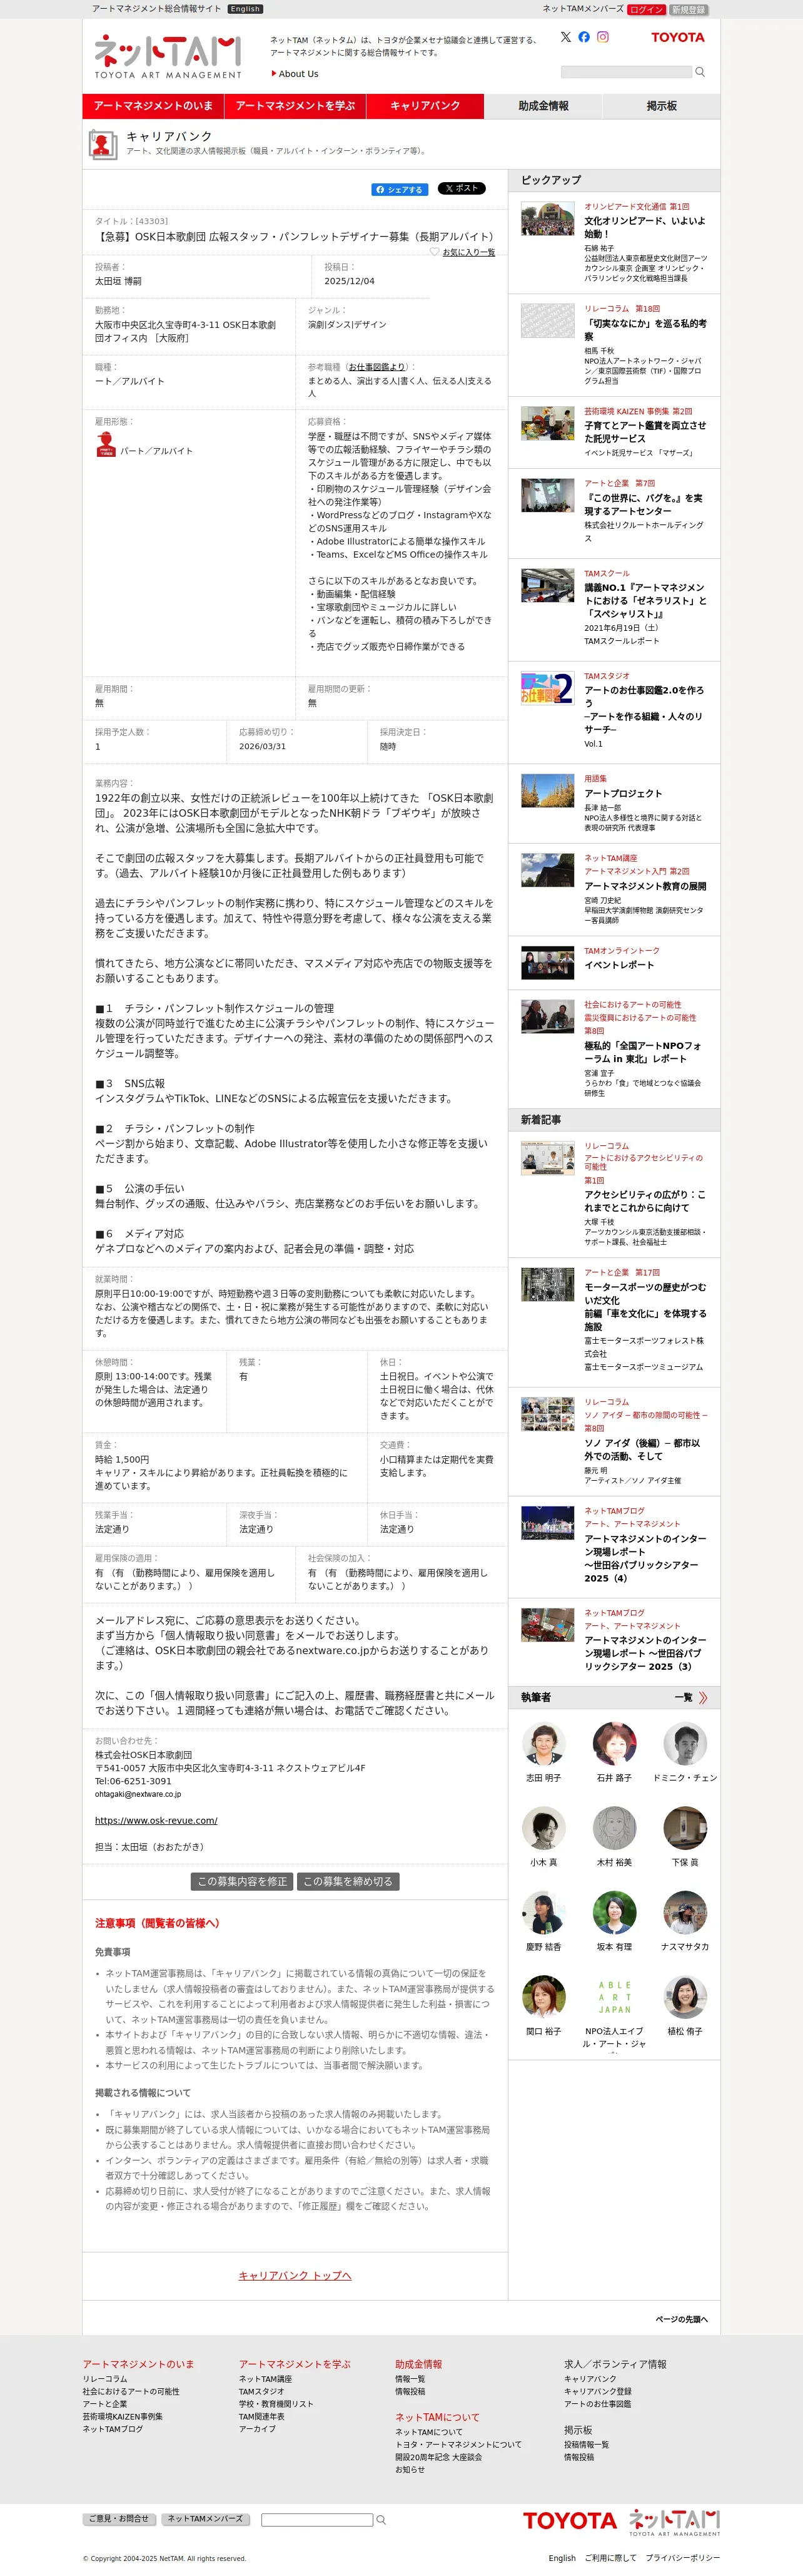Select author ドミニク・チェン portrait
This screenshot has width=803, height=2576.
pyautogui.click(x=685, y=1744)
